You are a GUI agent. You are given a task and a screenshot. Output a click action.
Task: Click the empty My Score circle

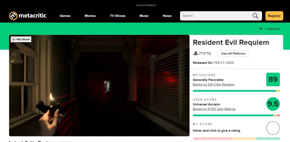coord(273,128)
